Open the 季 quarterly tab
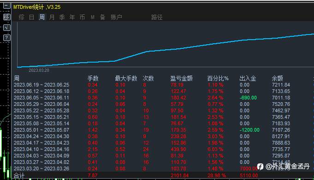 [62, 17]
